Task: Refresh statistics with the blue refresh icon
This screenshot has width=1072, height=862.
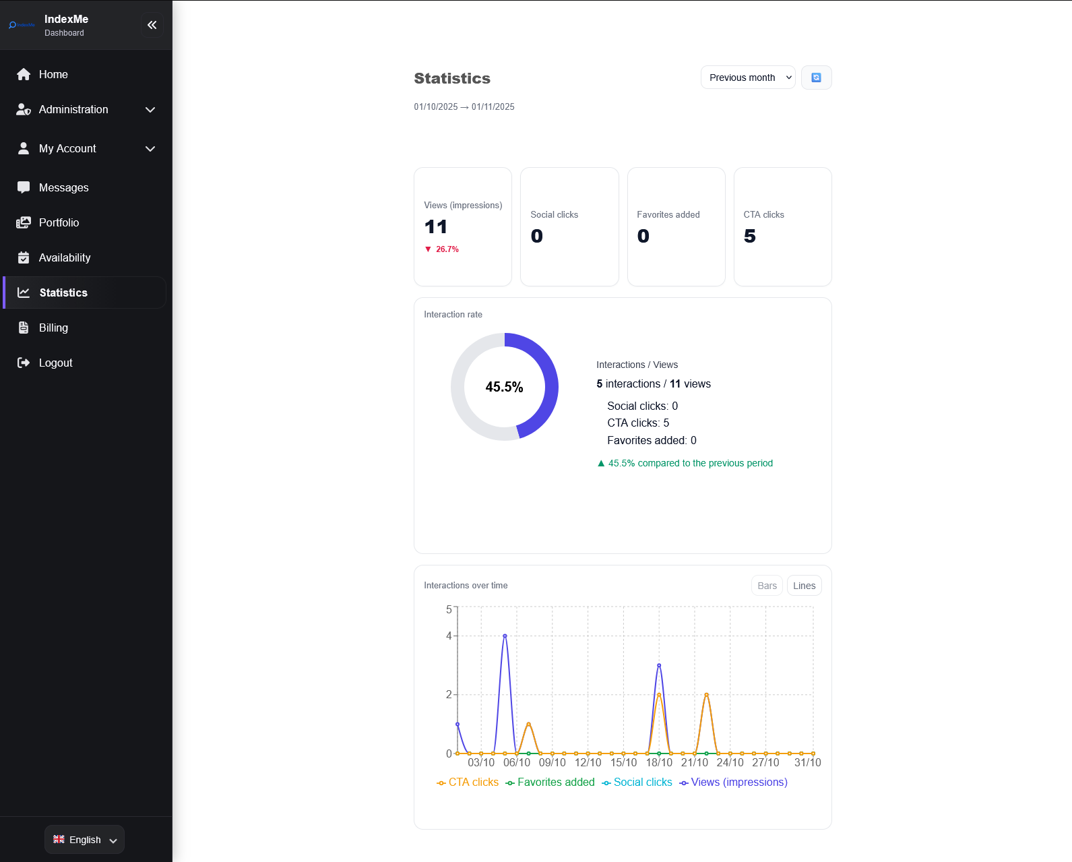Action: [x=816, y=78]
